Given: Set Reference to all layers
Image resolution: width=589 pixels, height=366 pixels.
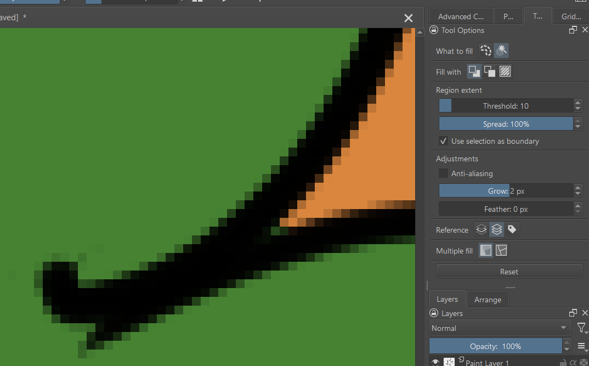Looking at the screenshot, I should pyautogui.click(x=497, y=229).
